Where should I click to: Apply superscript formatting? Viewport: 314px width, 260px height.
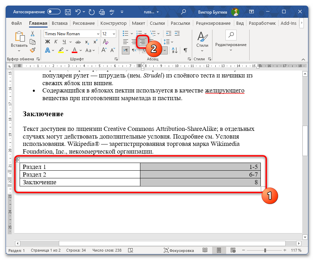pos(95,42)
